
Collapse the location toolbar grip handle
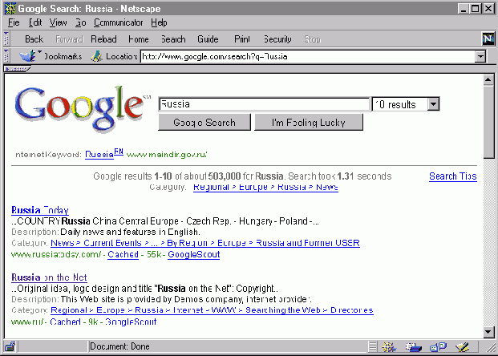6,56
